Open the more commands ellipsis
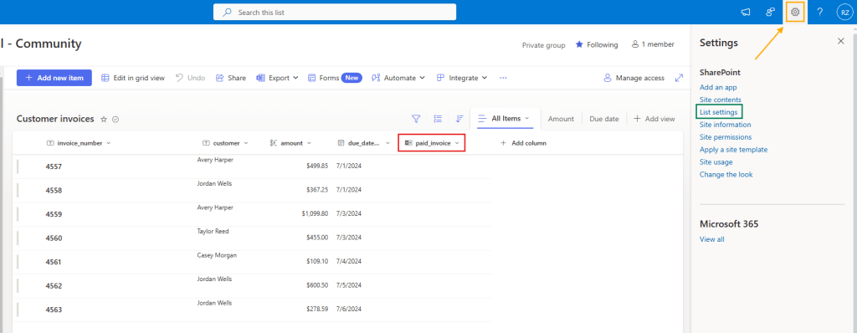Viewport: 857px width, 333px height. coord(503,78)
